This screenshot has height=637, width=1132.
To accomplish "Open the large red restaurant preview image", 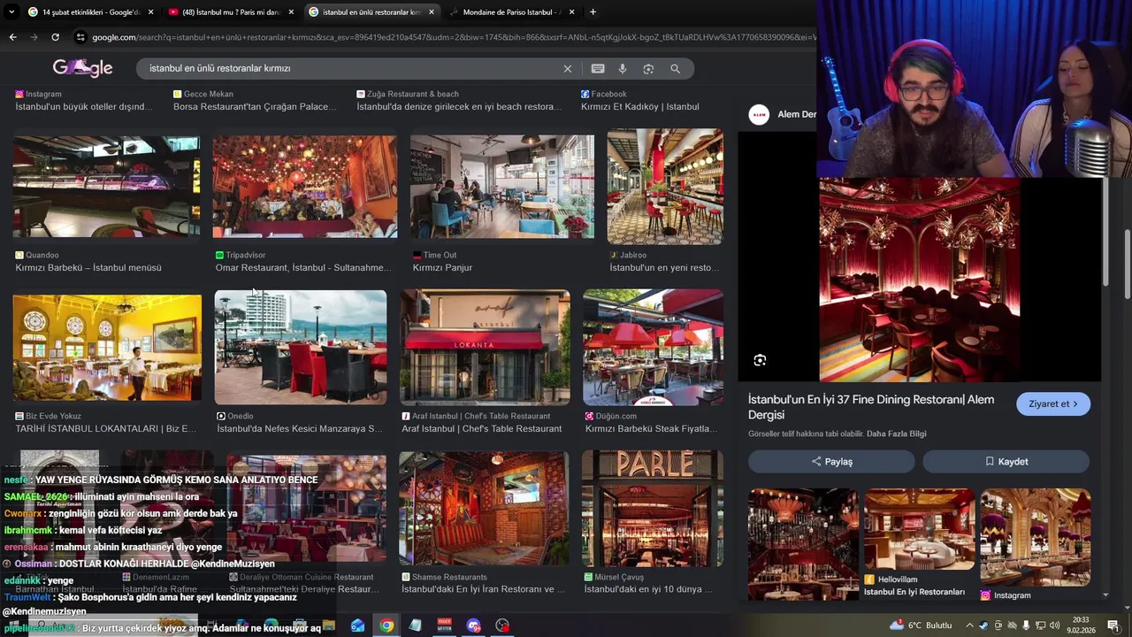I will (x=920, y=280).
